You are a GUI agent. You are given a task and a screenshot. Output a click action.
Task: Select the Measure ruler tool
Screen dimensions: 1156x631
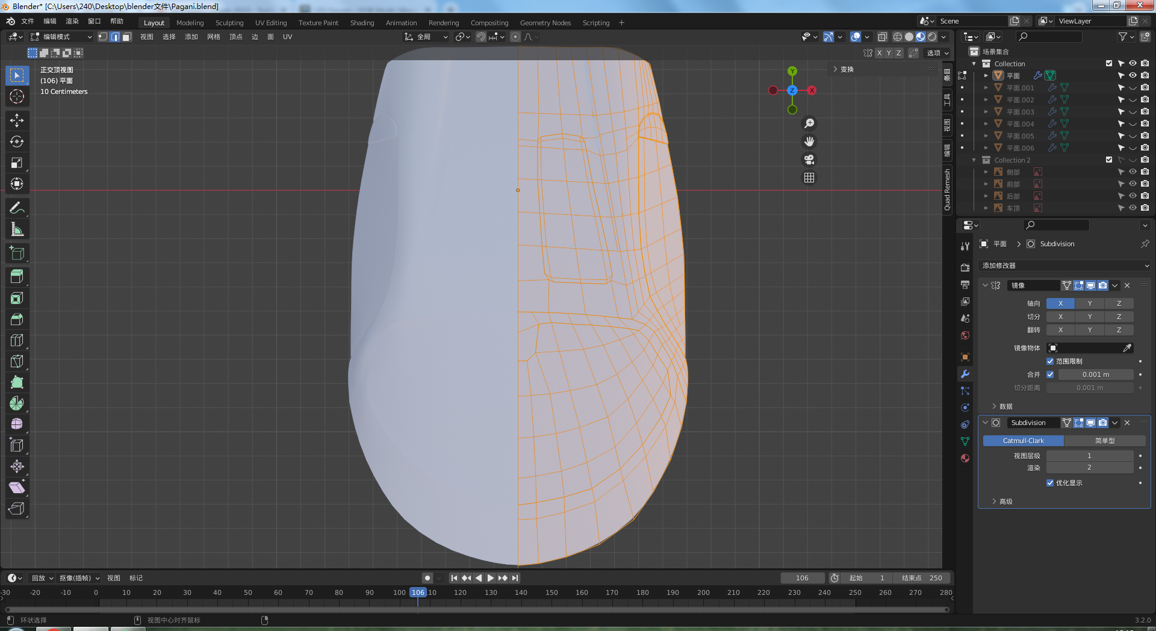point(17,229)
